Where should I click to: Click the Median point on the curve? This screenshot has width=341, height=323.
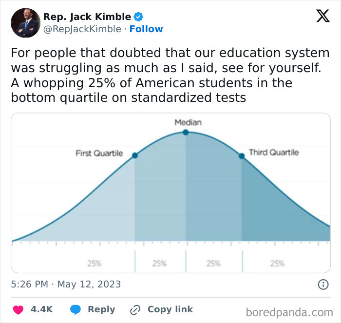point(186,132)
